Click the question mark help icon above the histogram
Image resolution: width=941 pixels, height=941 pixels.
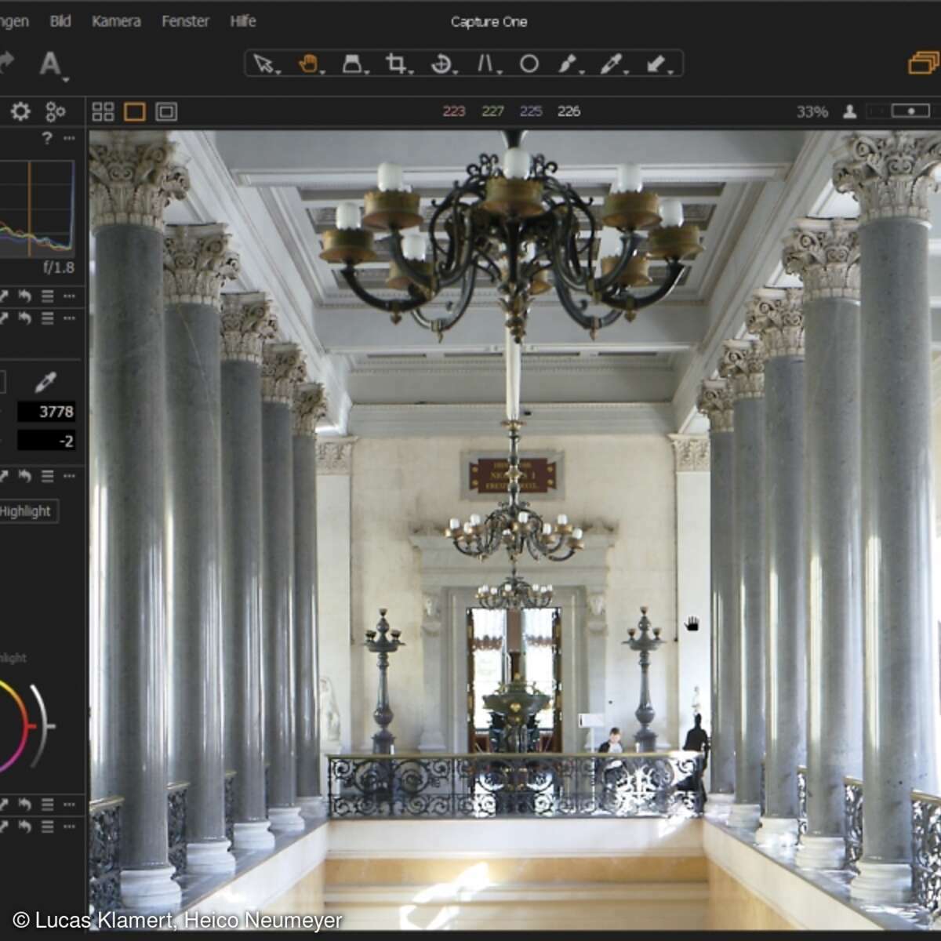47,139
